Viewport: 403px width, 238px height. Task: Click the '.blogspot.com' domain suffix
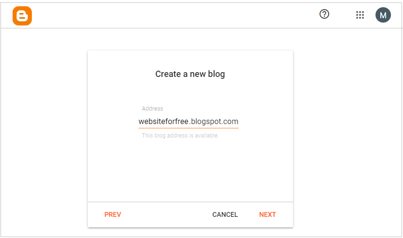click(x=214, y=122)
